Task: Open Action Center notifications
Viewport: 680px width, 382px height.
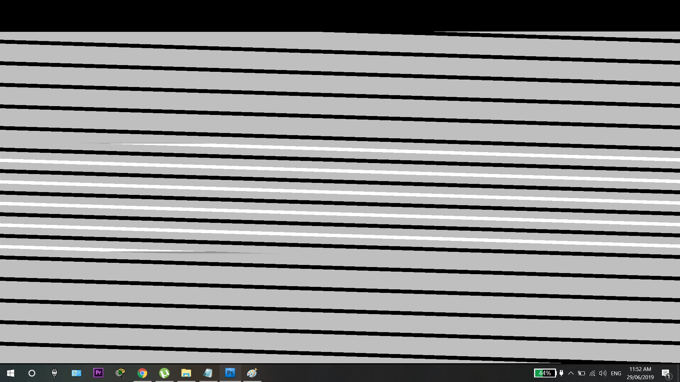Action: 666,373
